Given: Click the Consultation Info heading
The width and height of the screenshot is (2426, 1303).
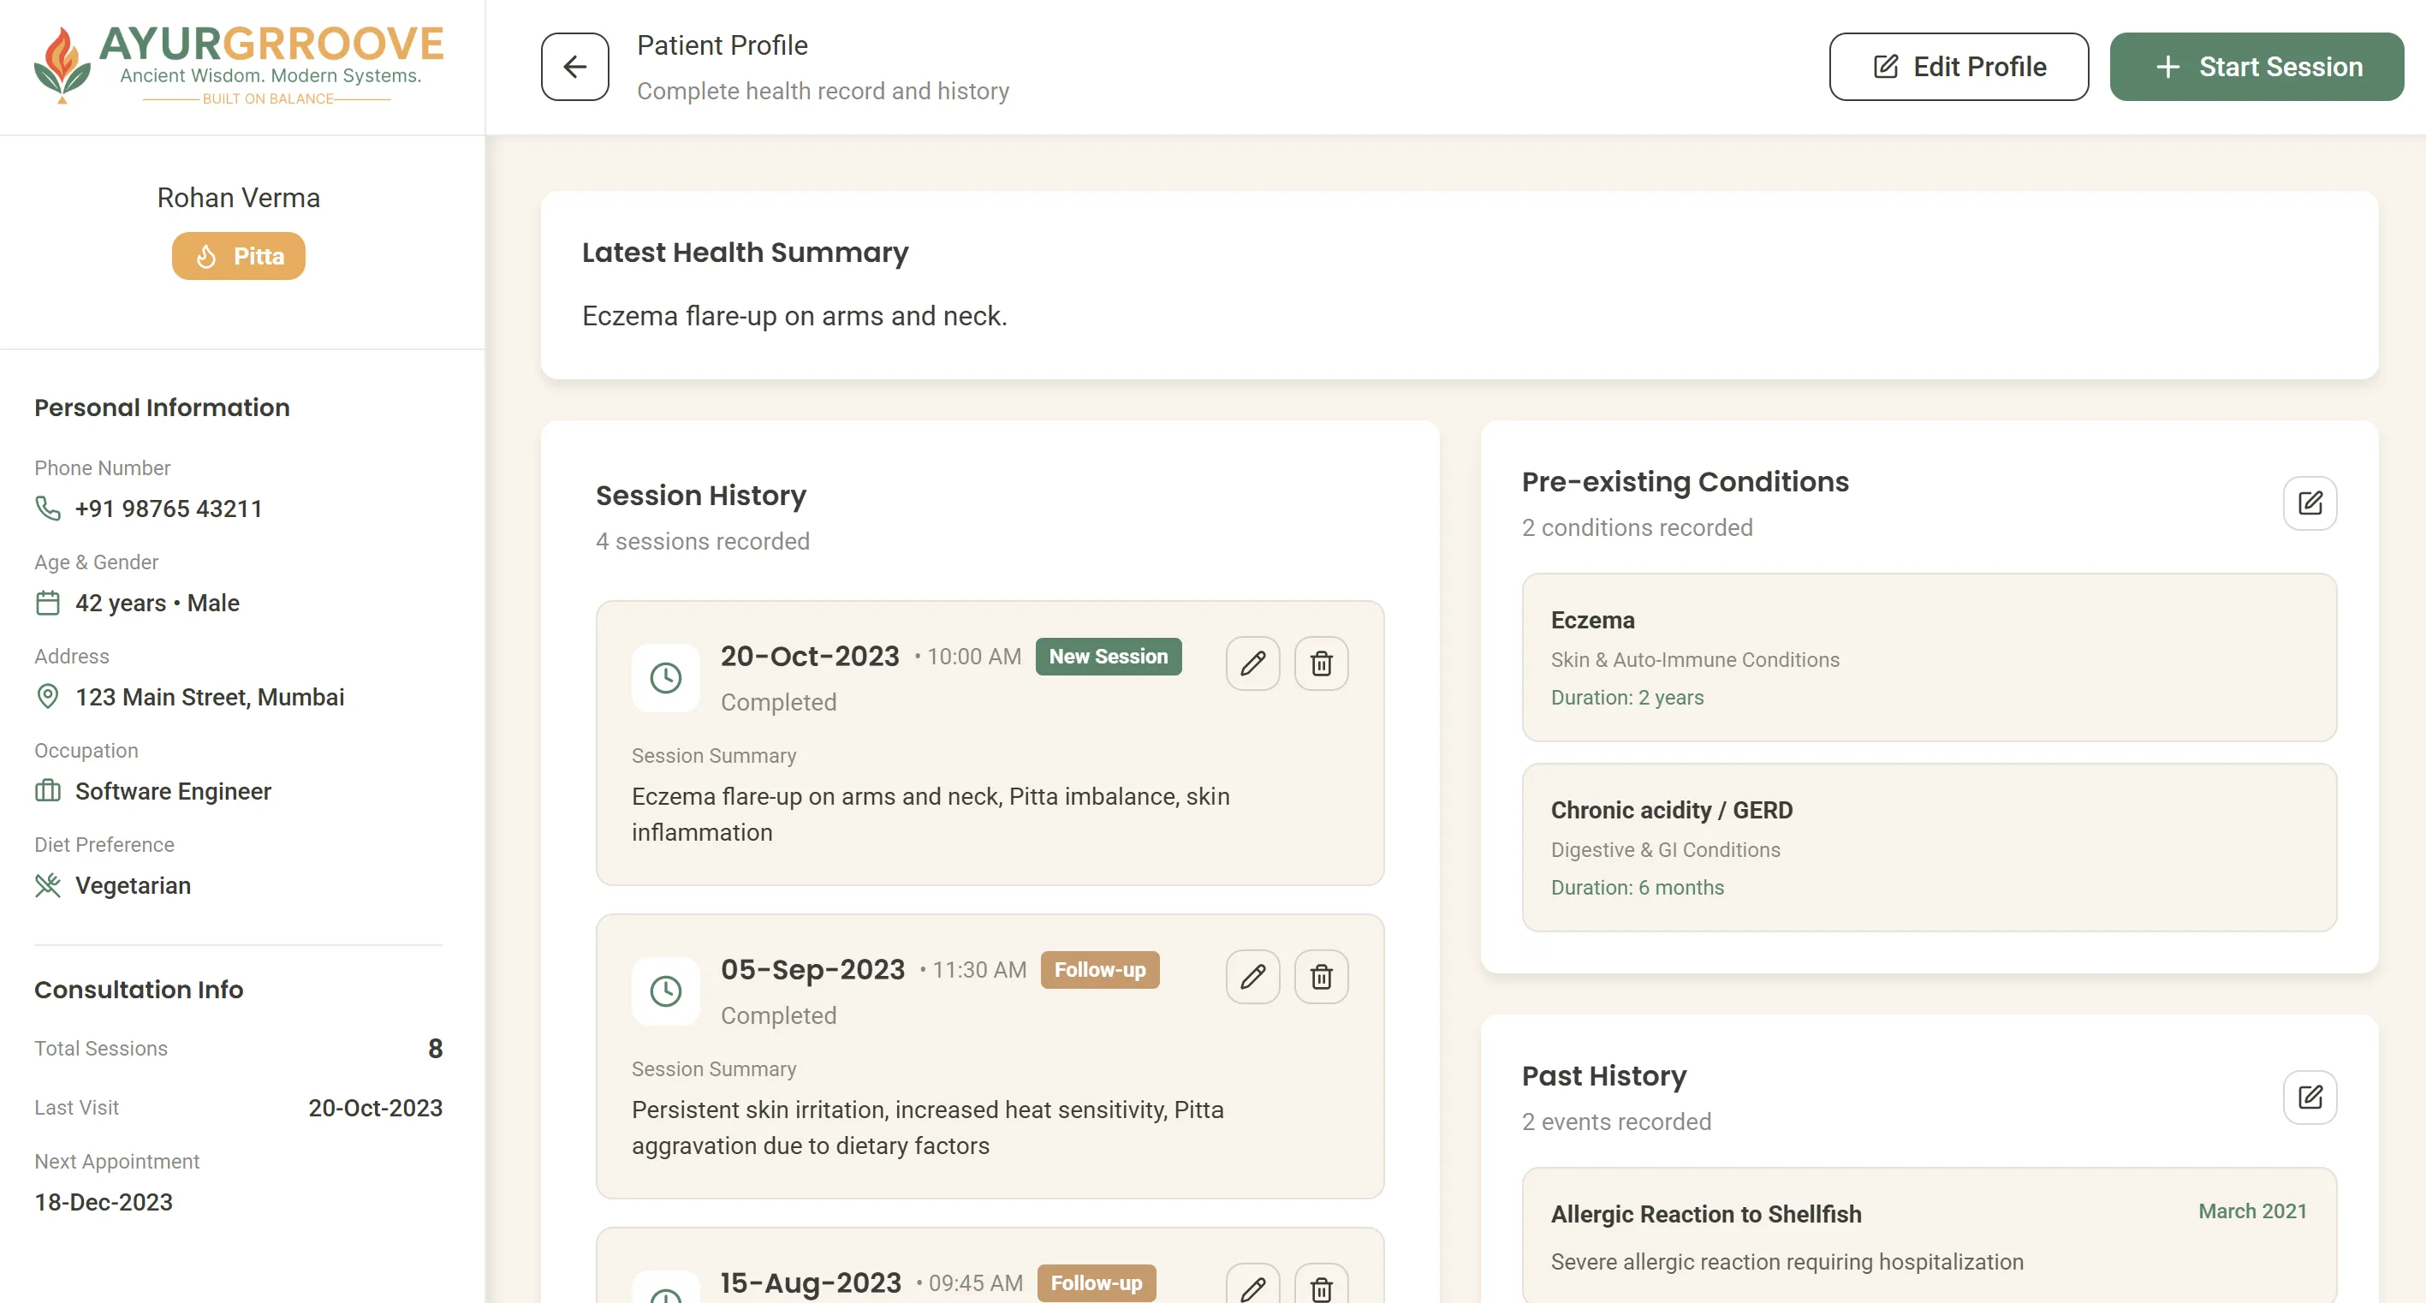Looking at the screenshot, I should [139, 991].
